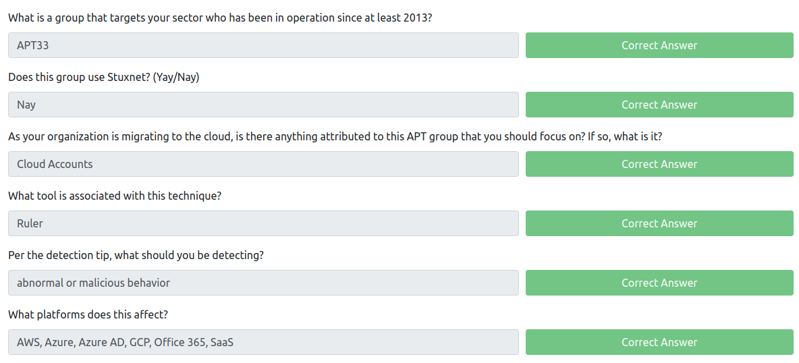
Task: Click Correct Answer next to platforms list
Action: [x=659, y=342]
